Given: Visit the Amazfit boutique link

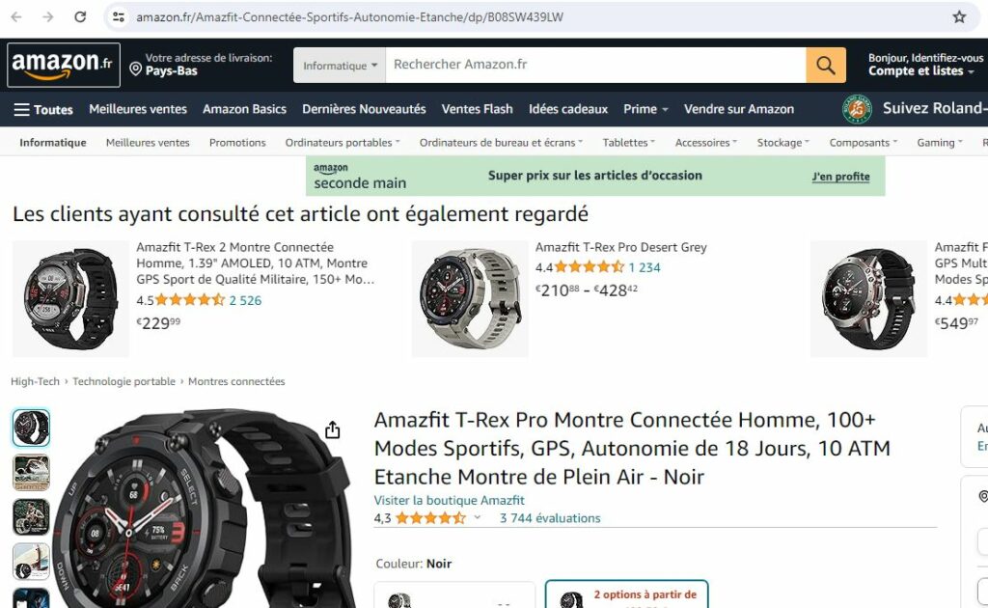Looking at the screenshot, I should (x=449, y=500).
